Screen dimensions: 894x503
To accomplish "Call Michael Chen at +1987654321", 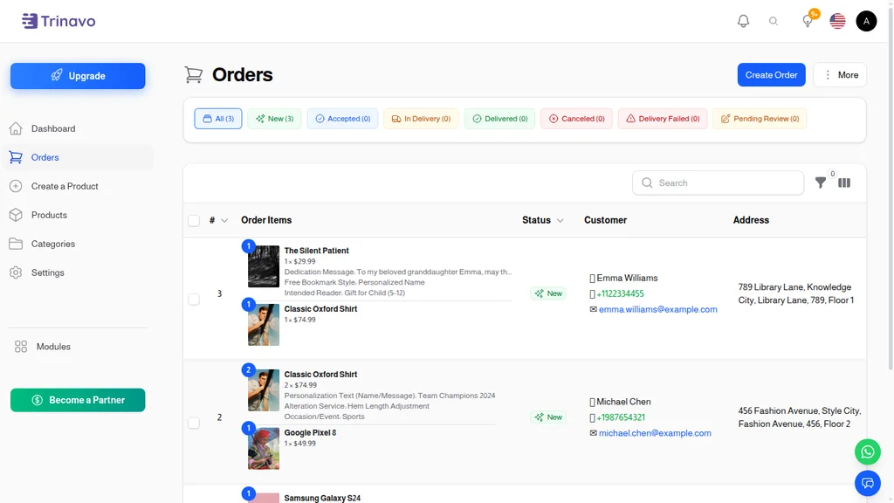I will click(x=621, y=417).
